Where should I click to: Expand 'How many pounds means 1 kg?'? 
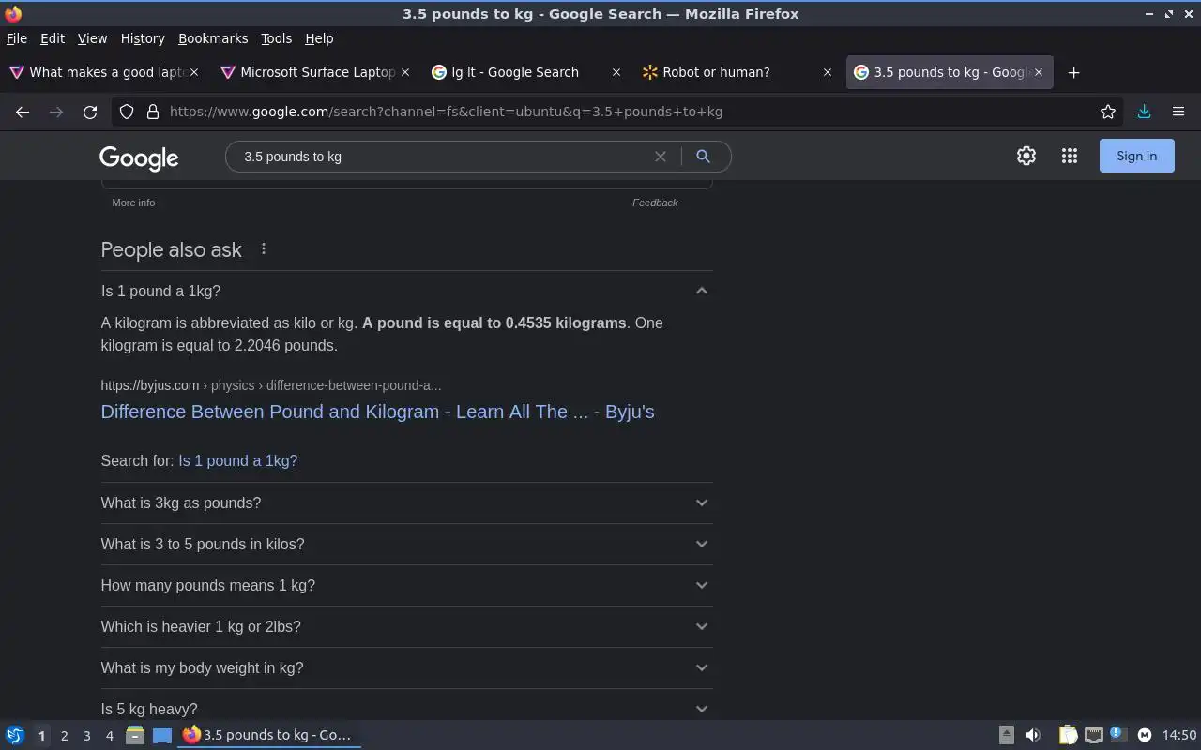[407, 585]
